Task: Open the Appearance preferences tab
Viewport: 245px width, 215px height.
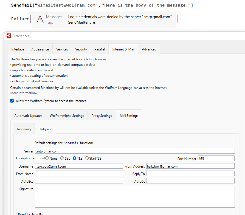Action: [40, 49]
